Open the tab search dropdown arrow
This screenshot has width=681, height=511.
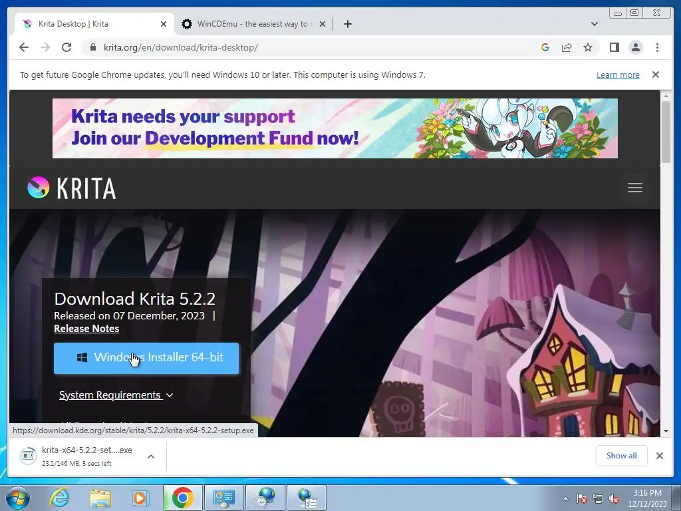pos(594,24)
